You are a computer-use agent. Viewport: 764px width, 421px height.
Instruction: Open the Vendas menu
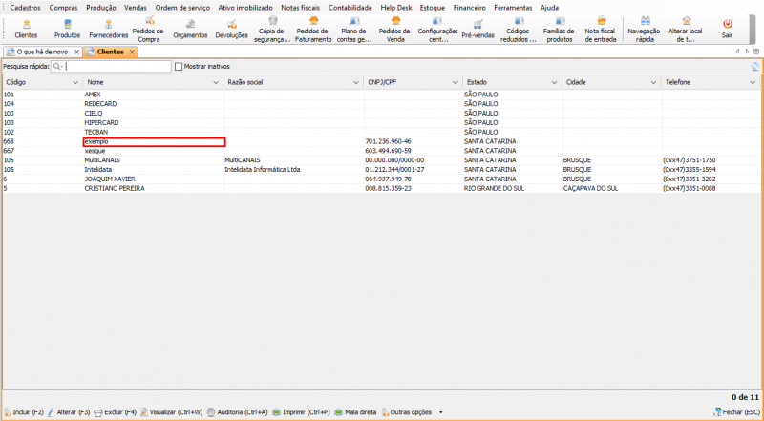click(x=136, y=8)
